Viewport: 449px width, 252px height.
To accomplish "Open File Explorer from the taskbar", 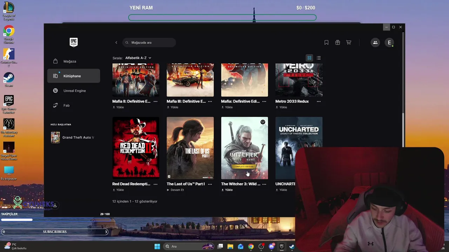I will click(x=230, y=246).
